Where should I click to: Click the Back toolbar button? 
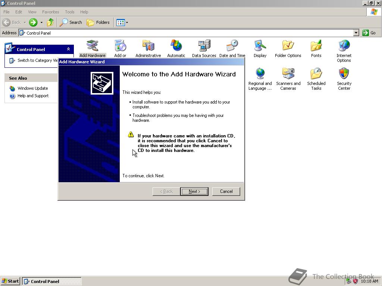coord(12,22)
